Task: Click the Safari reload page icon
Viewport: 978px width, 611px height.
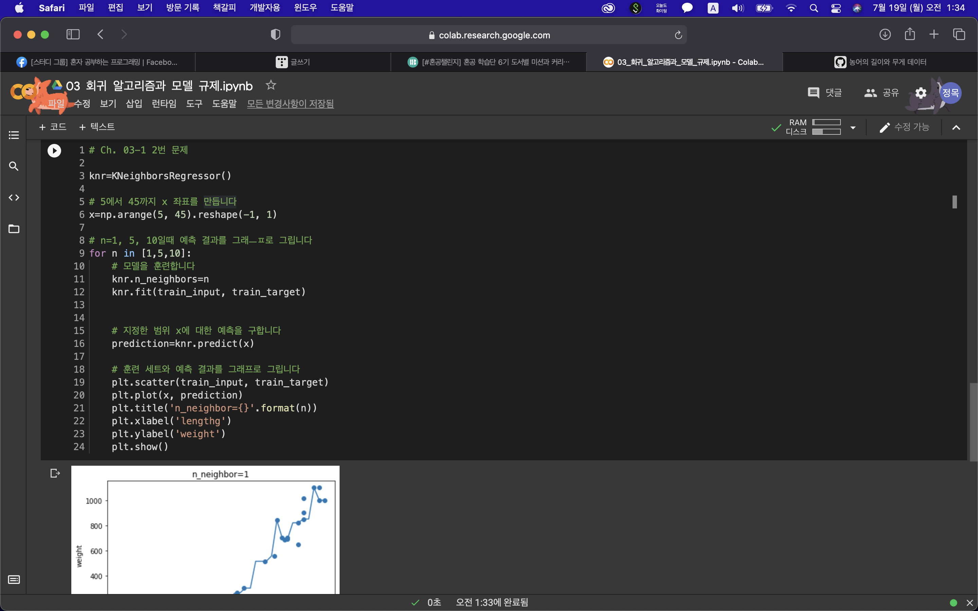Action: [678, 35]
